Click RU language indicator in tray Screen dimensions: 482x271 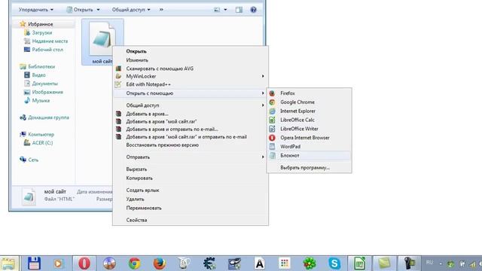coord(430,263)
